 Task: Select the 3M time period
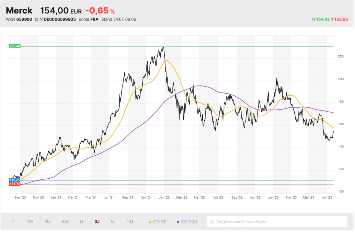tap(48, 222)
